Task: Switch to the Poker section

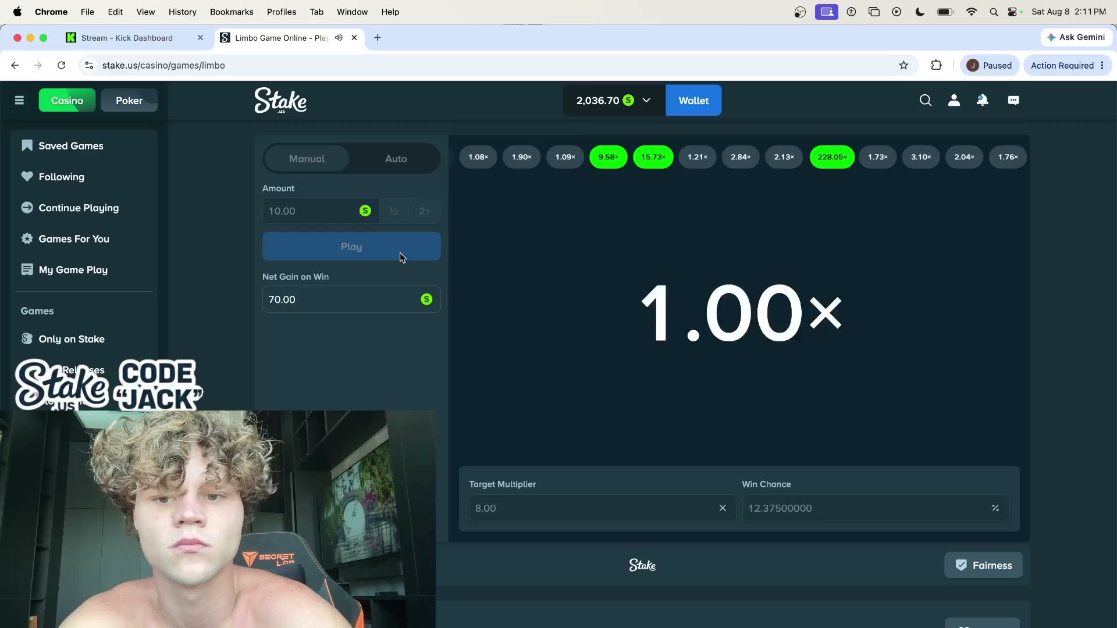Action: (129, 101)
